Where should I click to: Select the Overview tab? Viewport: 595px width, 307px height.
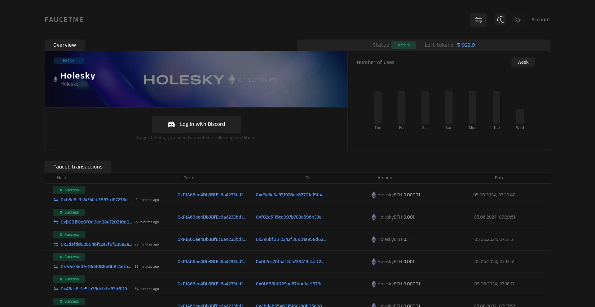(64, 45)
